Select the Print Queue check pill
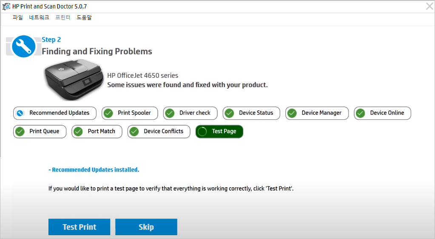Screen dimensions: 435x239 coord(40,132)
